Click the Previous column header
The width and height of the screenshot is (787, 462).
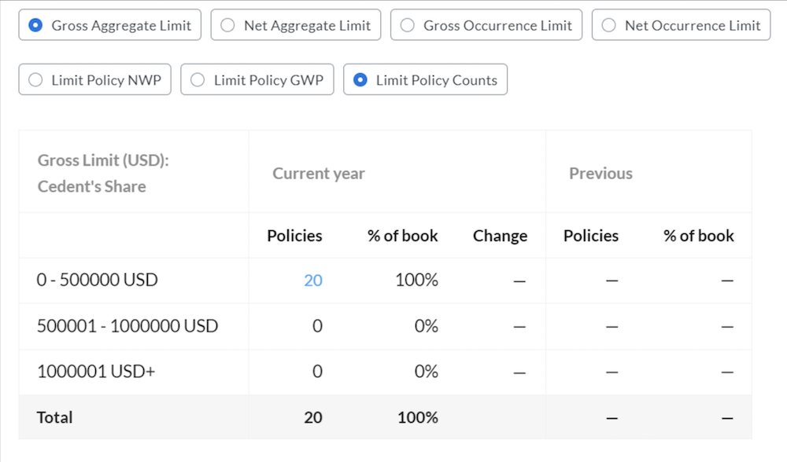tap(600, 174)
